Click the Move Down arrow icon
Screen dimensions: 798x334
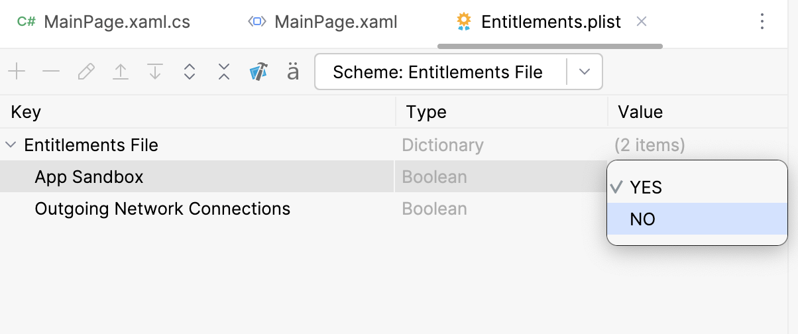pos(155,72)
